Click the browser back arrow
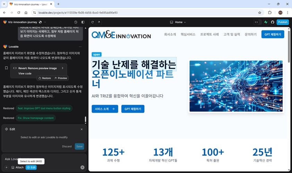 [x=5, y=13]
